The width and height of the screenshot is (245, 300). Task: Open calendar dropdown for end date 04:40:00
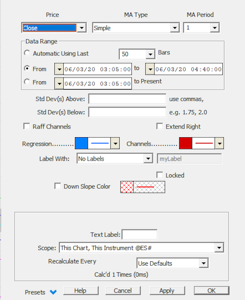(x=150, y=69)
